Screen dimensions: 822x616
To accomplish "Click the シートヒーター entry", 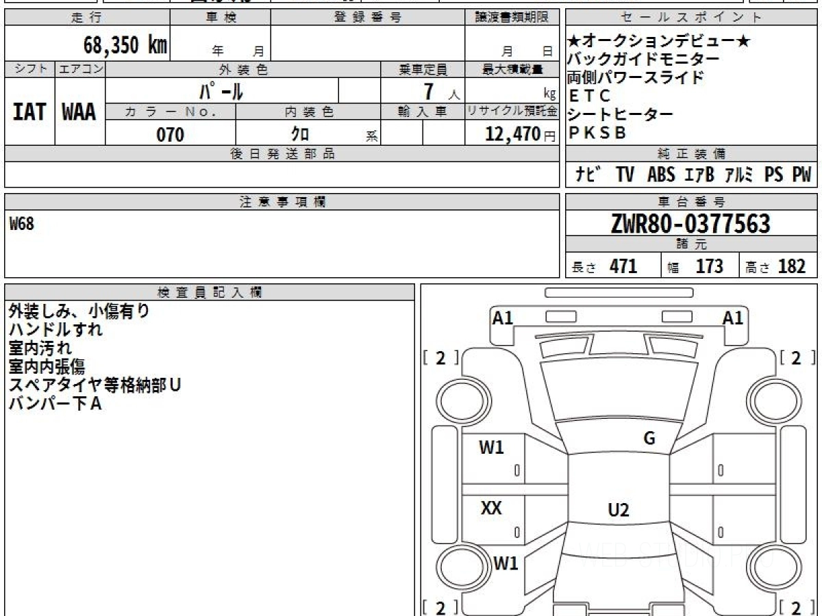I will coord(621,114).
